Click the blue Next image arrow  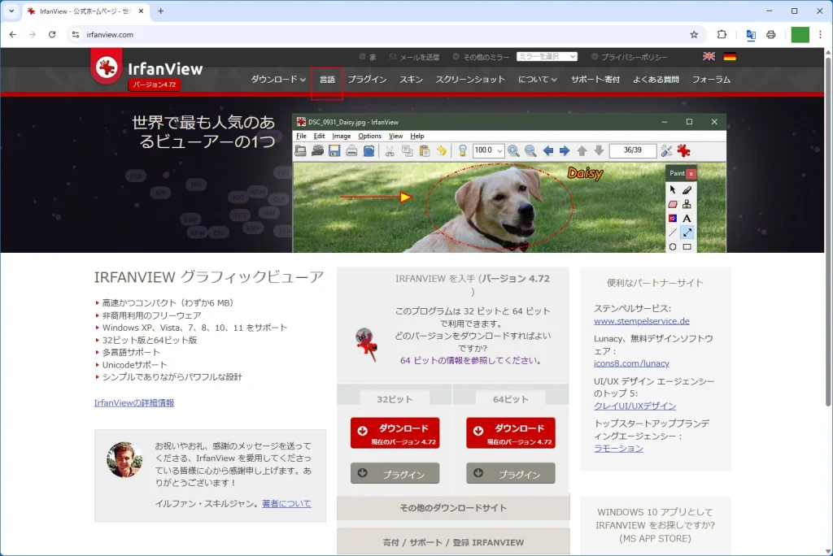[565, 151]
